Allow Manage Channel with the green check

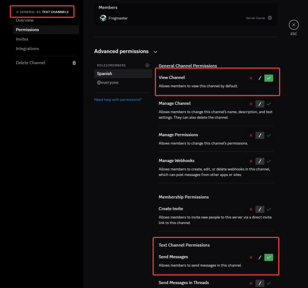(x=269, y=104)
